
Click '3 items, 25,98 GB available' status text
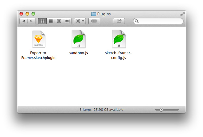(x=101, y=110)
